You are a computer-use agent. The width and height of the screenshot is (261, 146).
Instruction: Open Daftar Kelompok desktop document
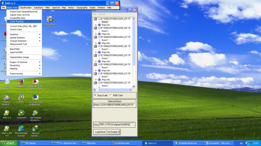[7, 84]
